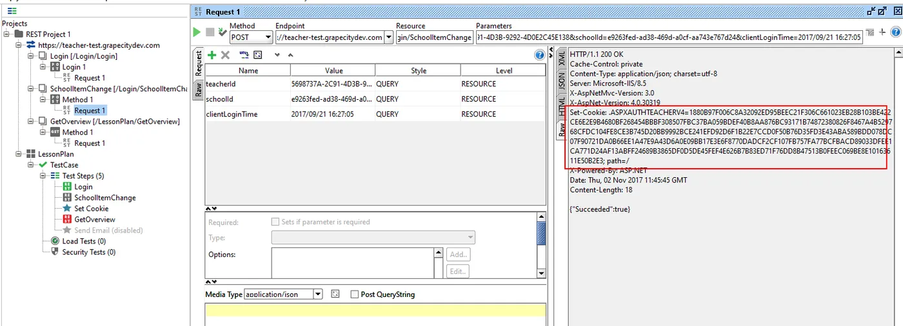903x326 pixels.
Task: Click the Set Cookie star step icon
Action: 68,208
